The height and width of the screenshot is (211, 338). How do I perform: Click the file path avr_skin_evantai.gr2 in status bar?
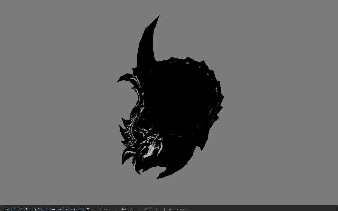(47, 209)
